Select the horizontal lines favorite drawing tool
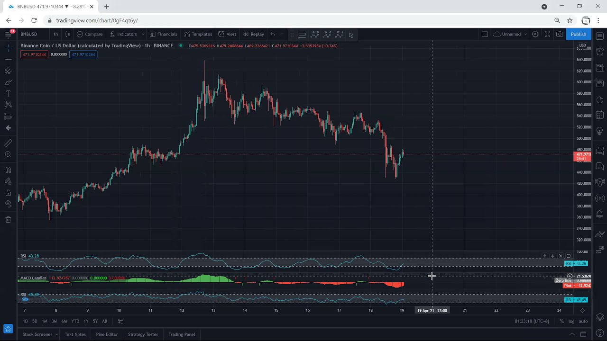Image resolution: width=607 pixels, height=341 pixels. 302,35
